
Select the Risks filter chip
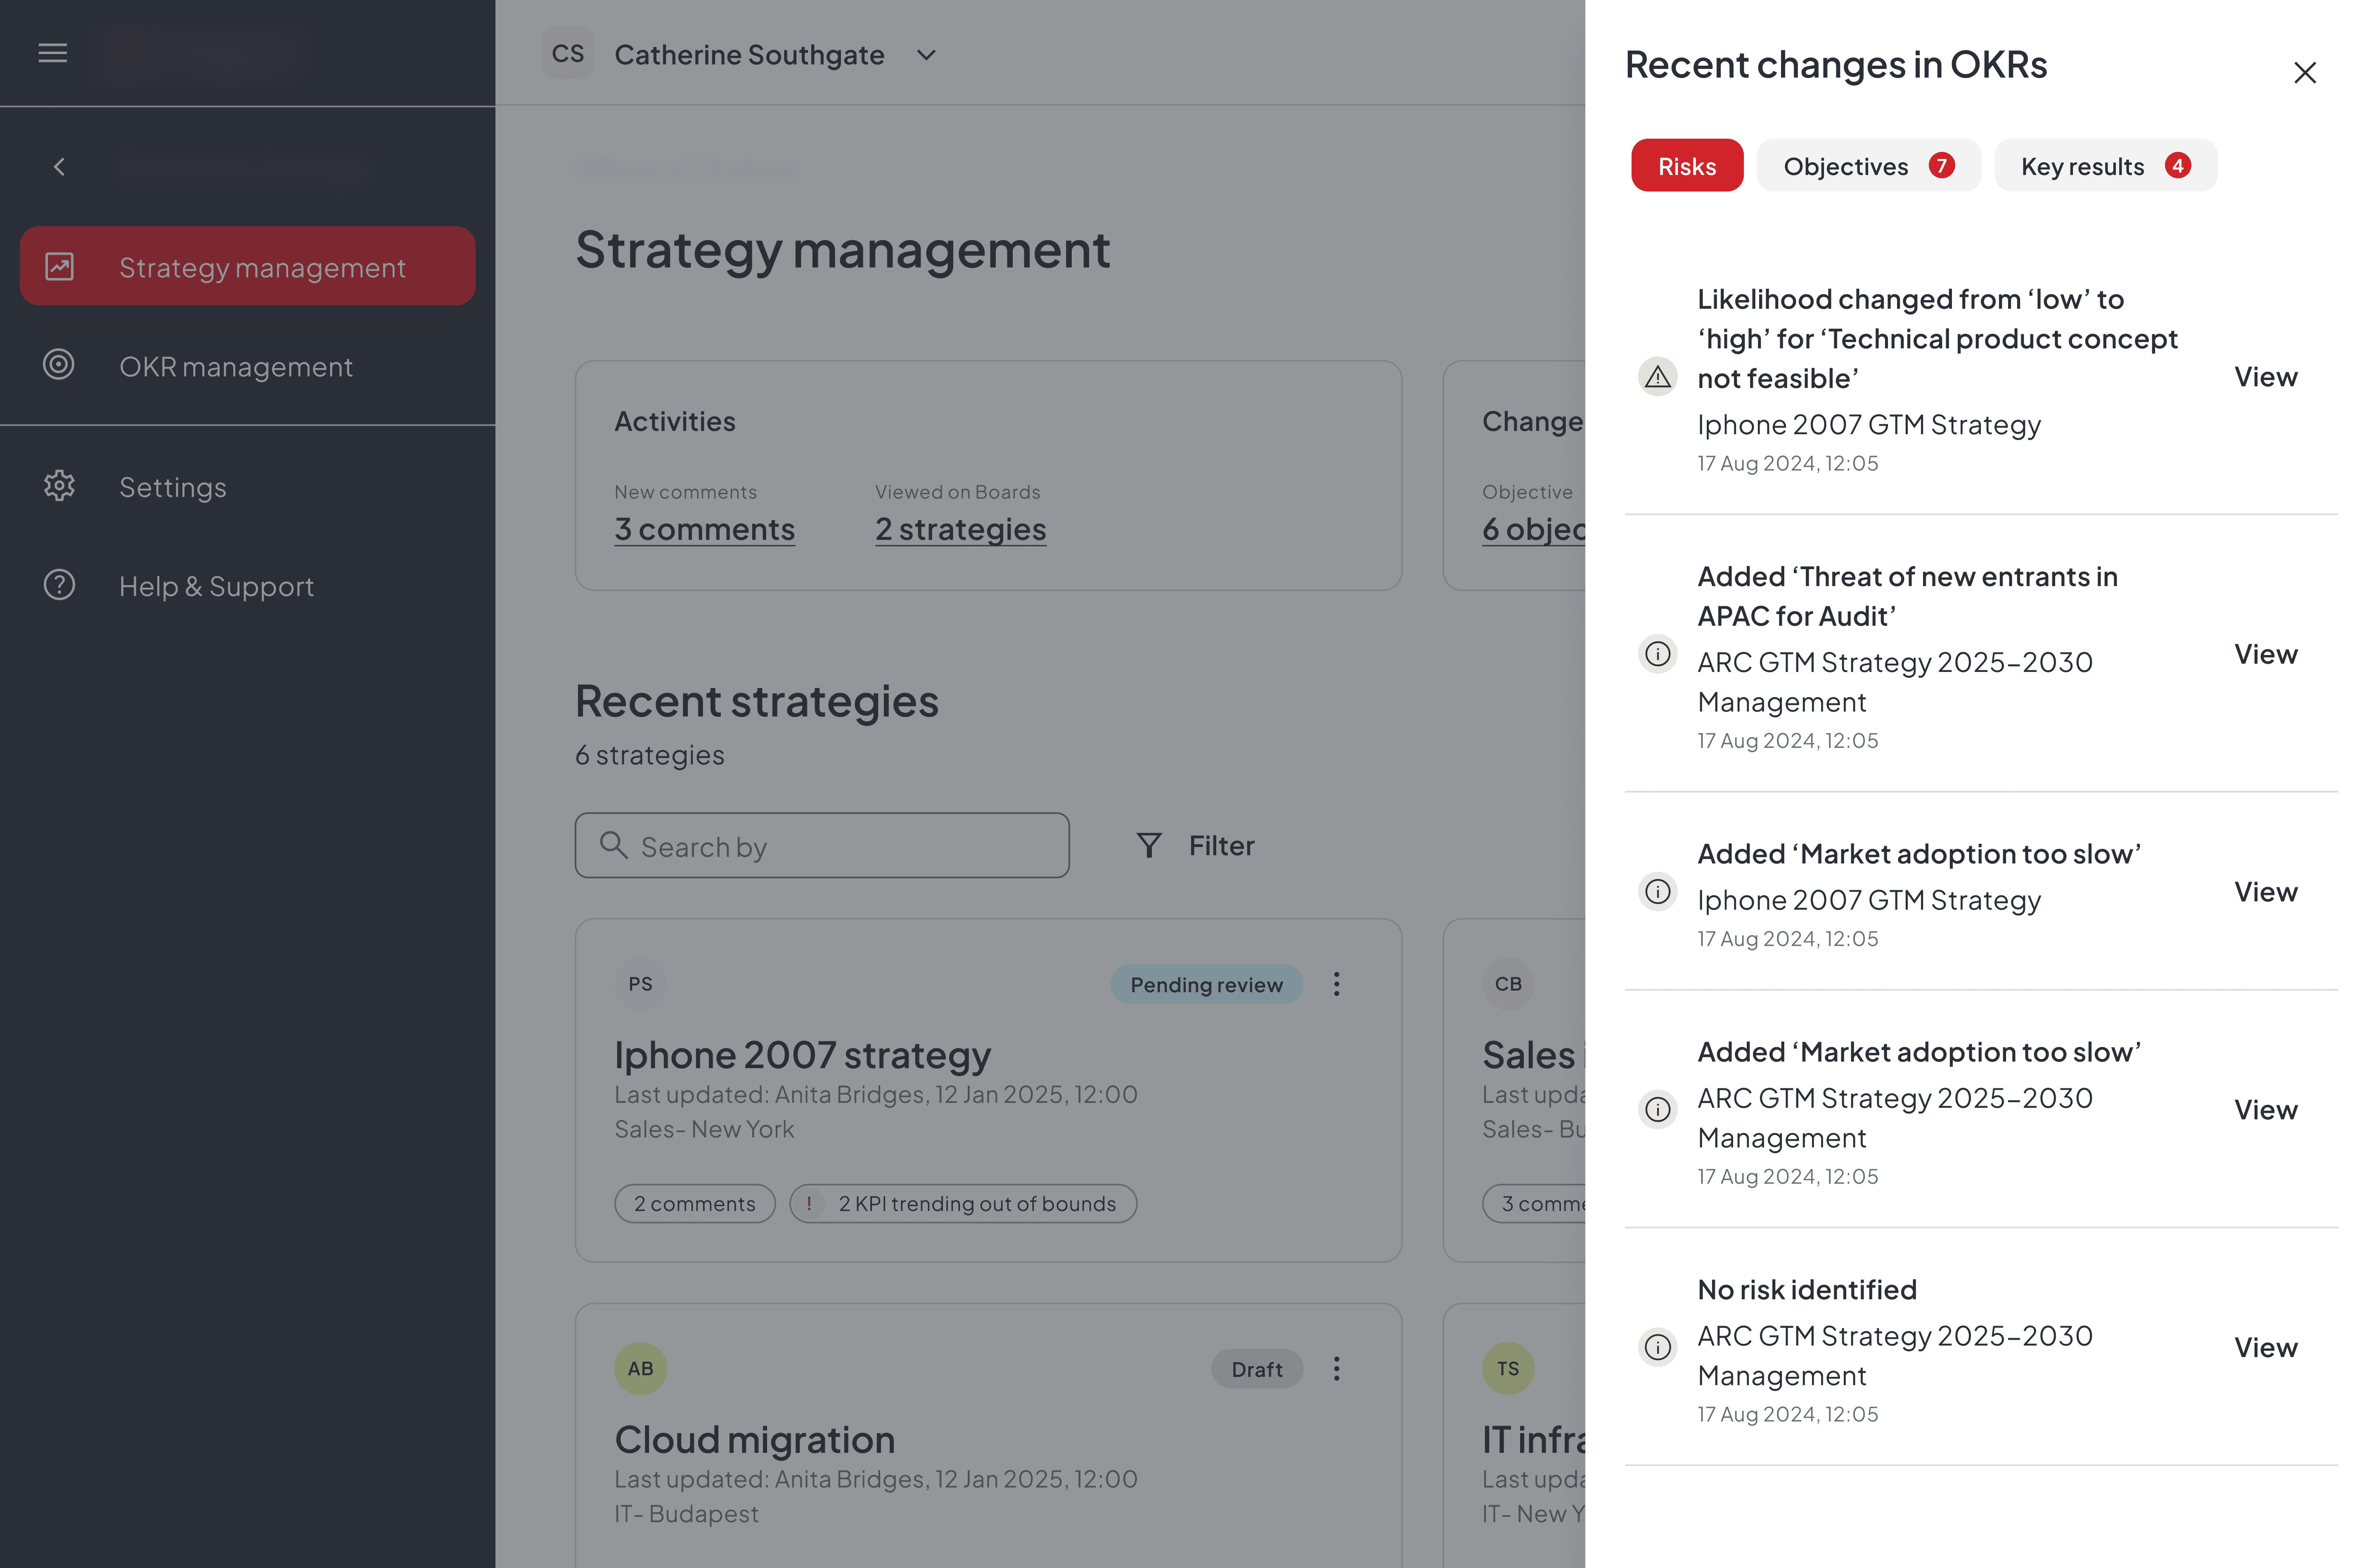1687,165
